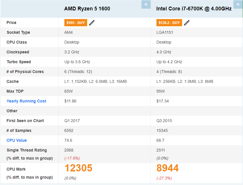This screenshot has height=185, width=243.
Task: Select the Intel Core i7-6700K @ 4.00GHz header
Action: (194, 9)
